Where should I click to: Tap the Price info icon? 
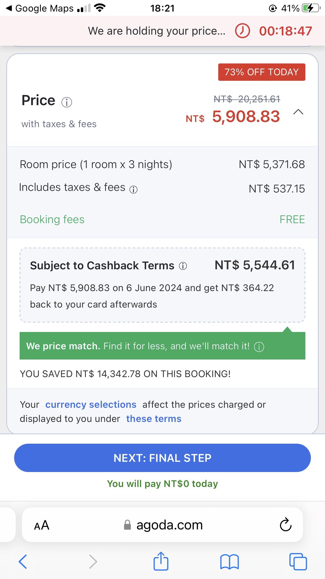click(x=66, y=102)
